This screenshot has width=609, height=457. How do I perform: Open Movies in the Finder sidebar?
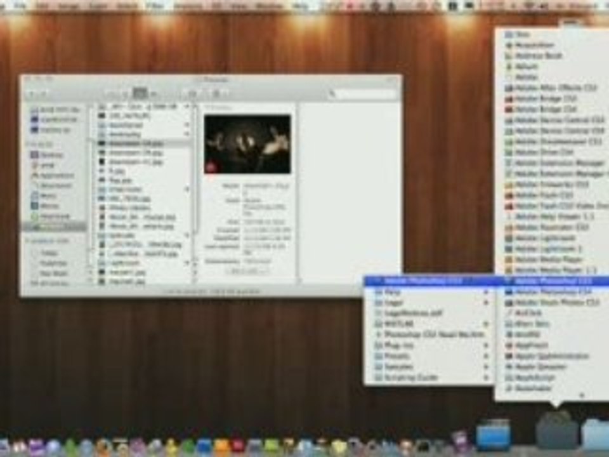46,206
